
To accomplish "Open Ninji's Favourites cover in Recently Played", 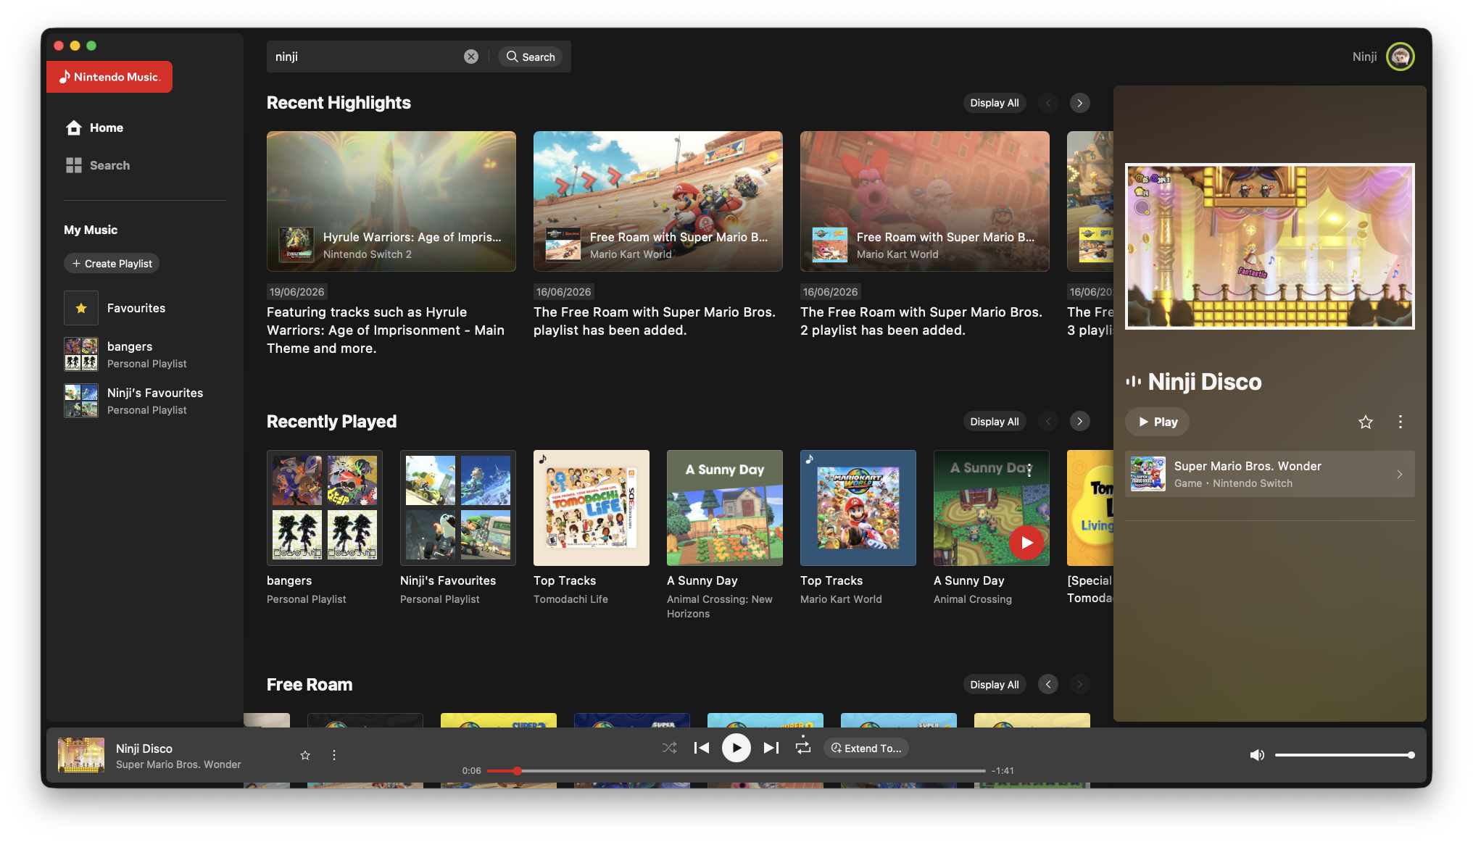I will [458, 508].
